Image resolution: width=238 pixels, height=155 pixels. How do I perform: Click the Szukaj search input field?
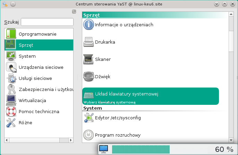[x=47, y=22]
